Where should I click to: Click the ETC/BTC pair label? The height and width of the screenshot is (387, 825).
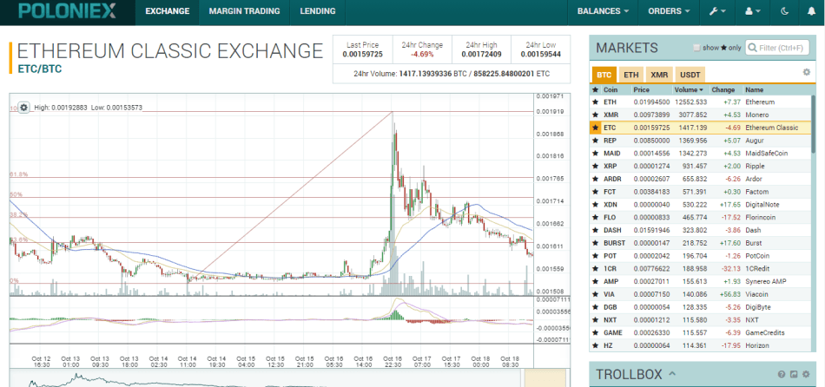pos(39,69)
